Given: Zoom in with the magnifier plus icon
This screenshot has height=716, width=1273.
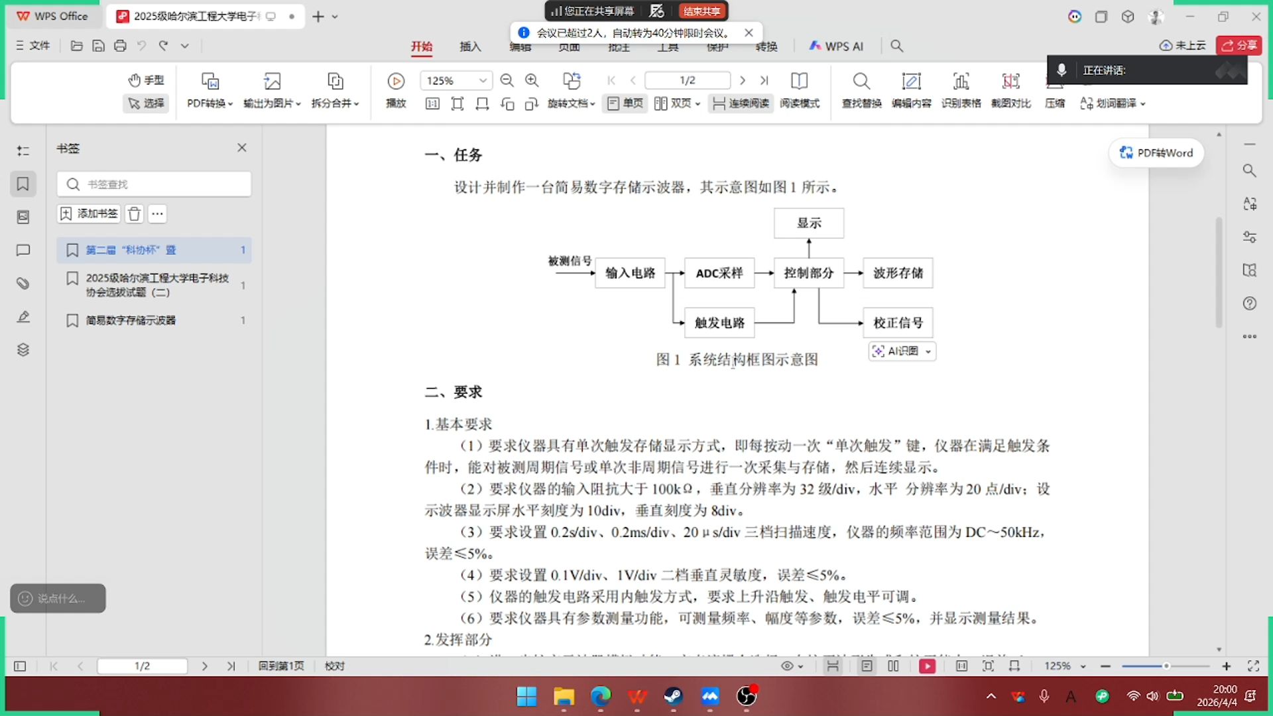Looking at the screenshot, I should point(532,81).
